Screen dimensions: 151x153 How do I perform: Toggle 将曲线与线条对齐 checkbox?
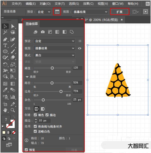[x=35, y=126]
